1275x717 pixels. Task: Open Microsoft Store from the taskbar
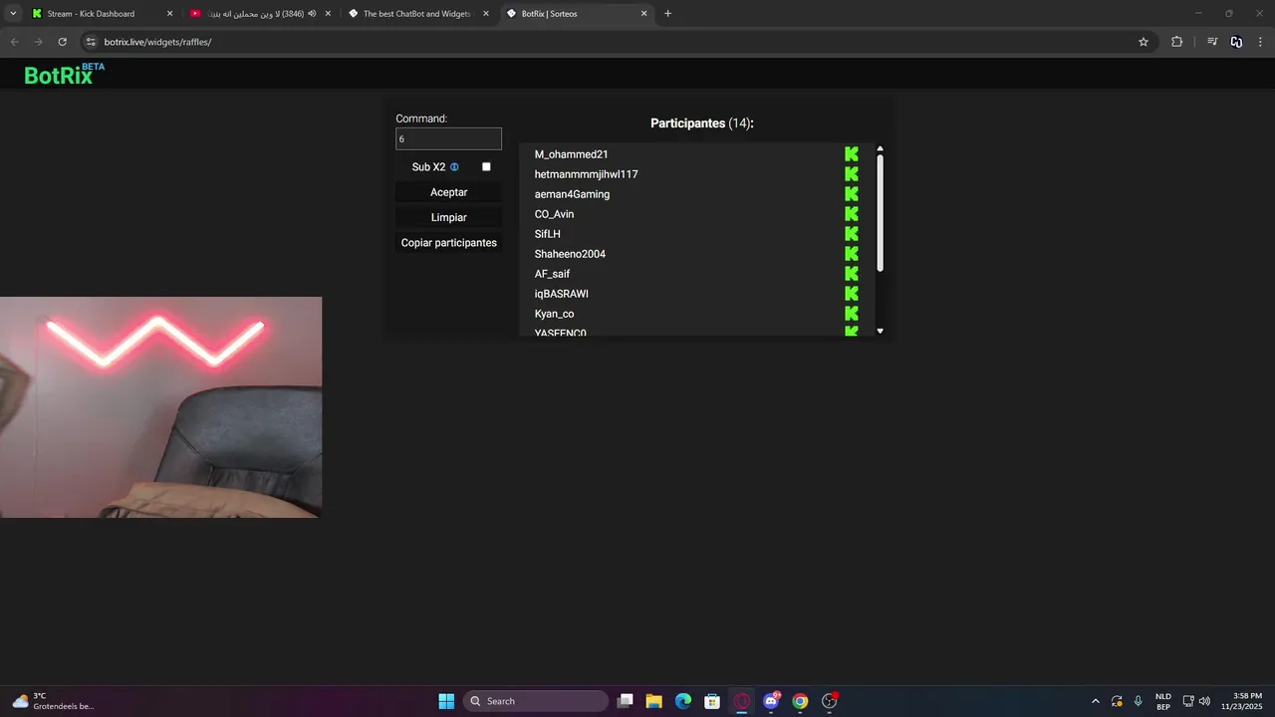[712, 701]
